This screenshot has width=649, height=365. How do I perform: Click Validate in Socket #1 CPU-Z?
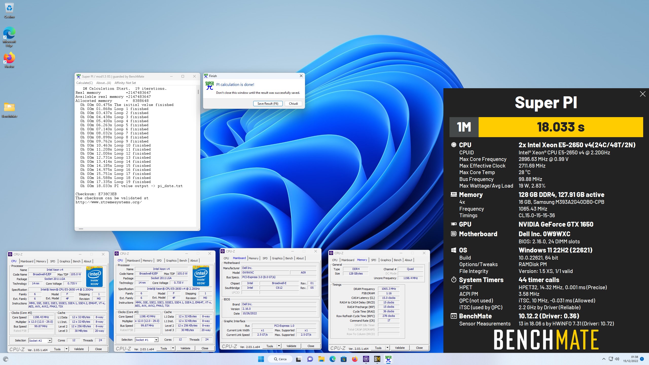185,348
